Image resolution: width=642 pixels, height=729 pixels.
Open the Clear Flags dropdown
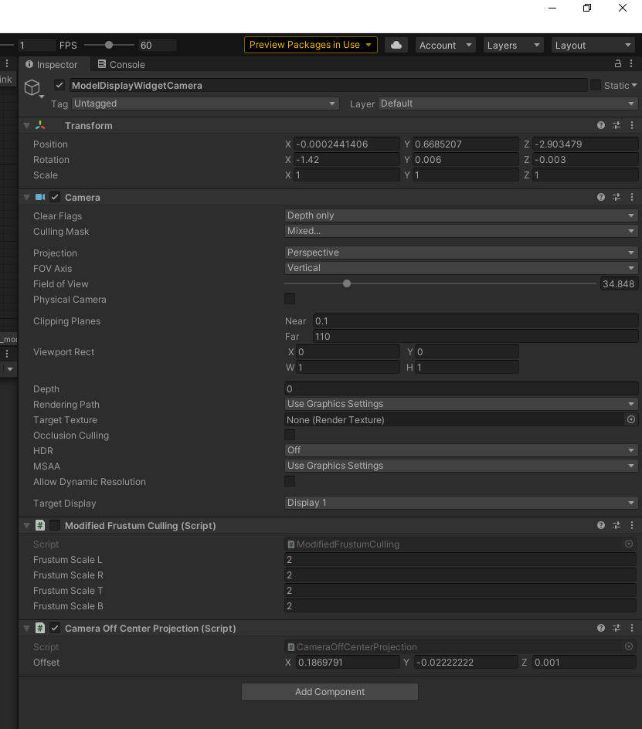(x=460, y=216)
